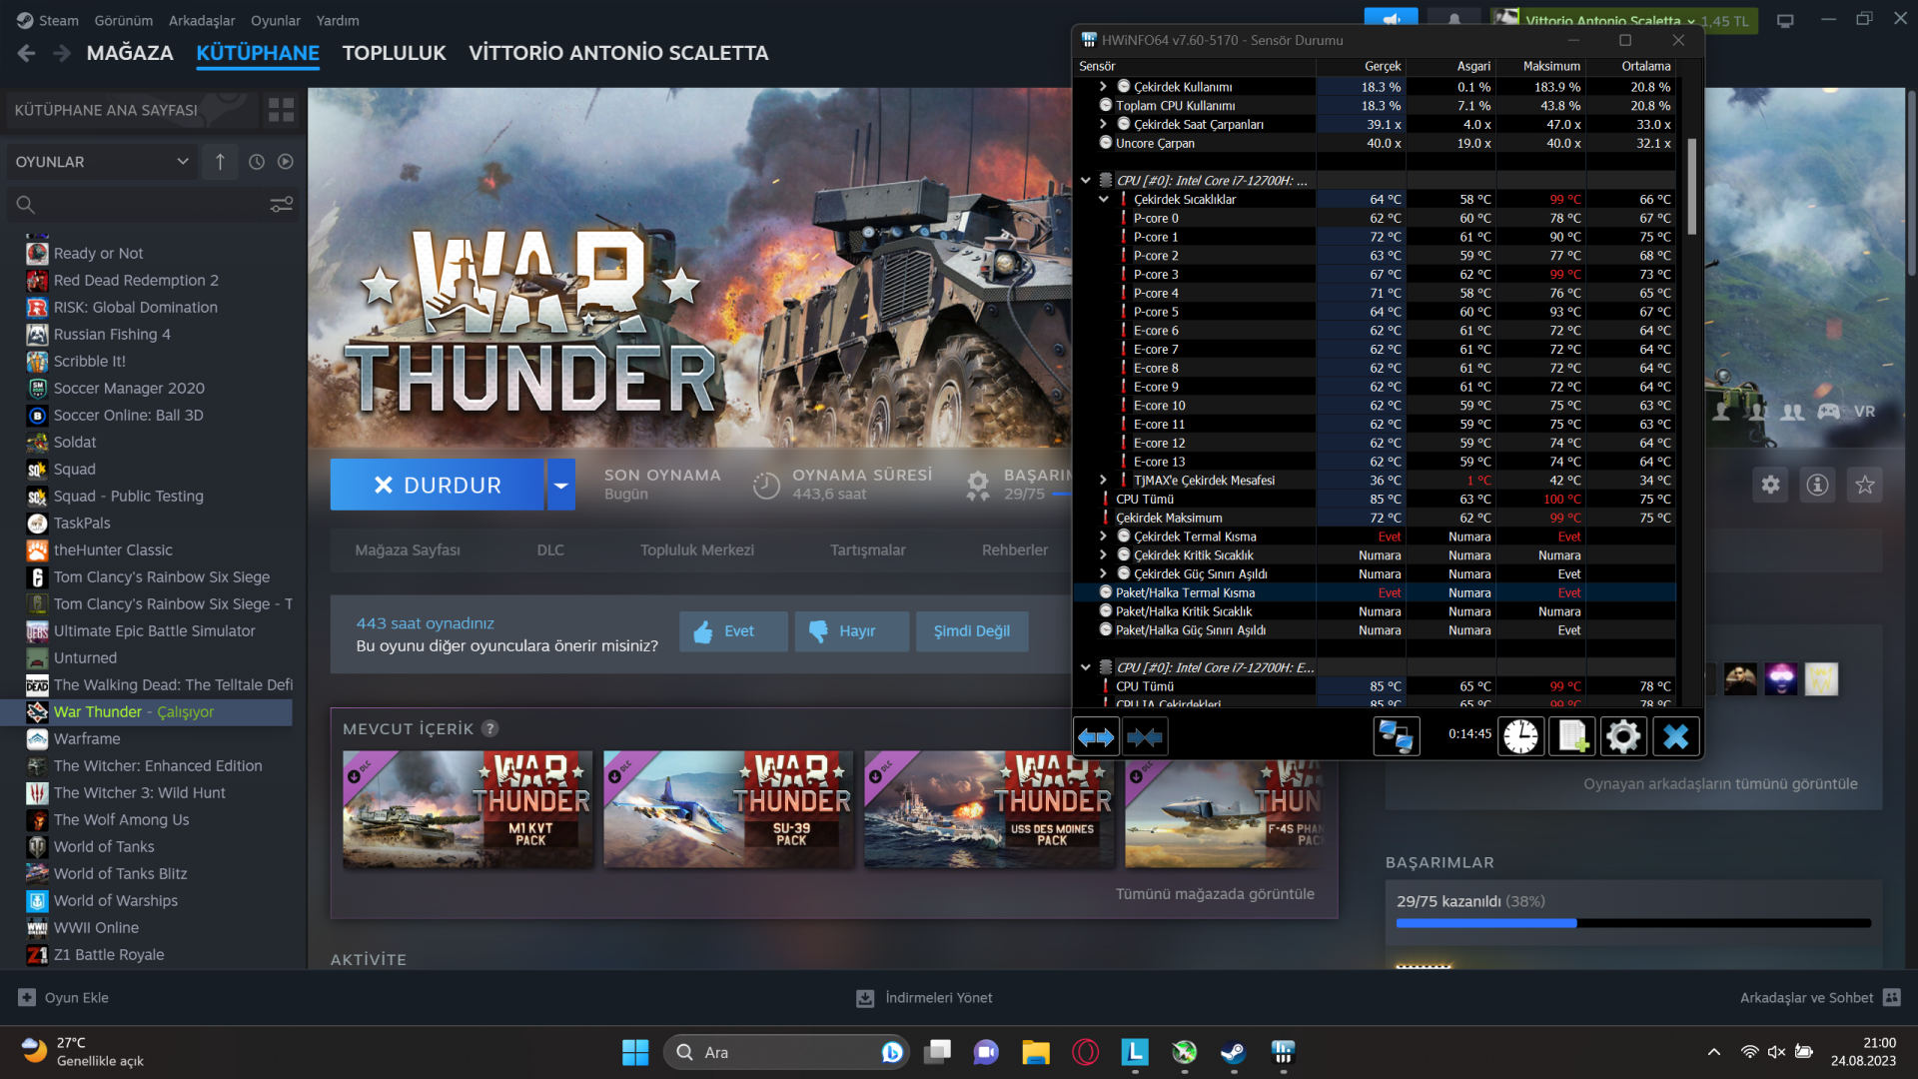The image size is (1918, 1079).
Task: Click the HWiNFO clock reset timer icon
Action: coord(1520,737)
